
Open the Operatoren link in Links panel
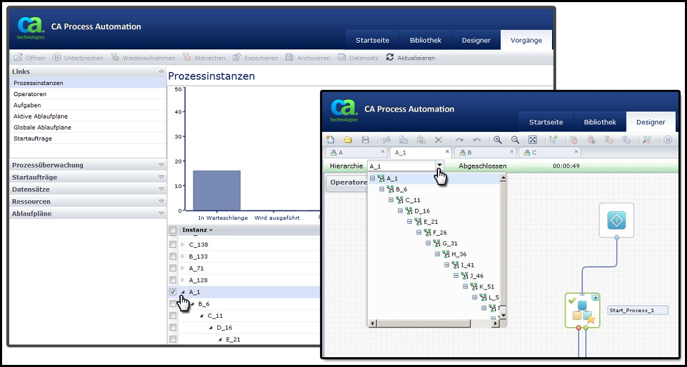coord(30,94)
